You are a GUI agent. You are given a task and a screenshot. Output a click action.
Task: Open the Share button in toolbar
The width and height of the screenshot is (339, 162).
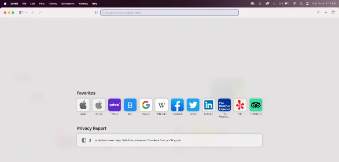pos(319,12)
